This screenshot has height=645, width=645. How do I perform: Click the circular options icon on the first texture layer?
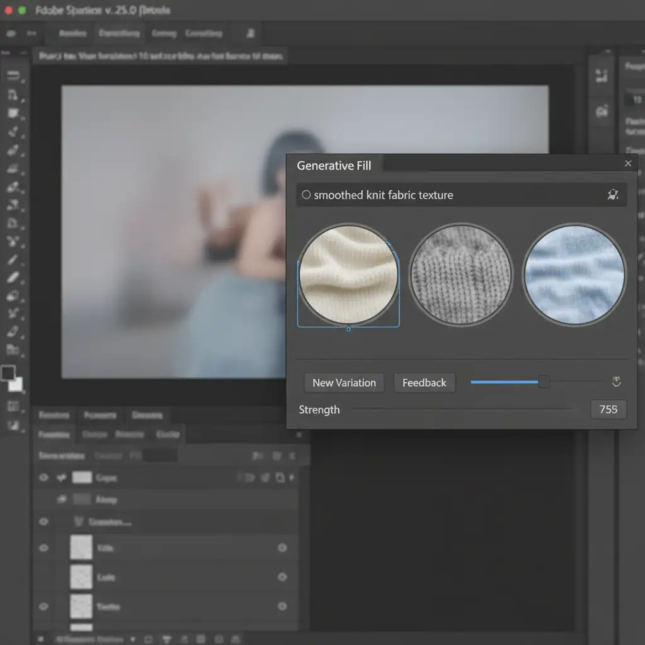(x=282, y=549)
